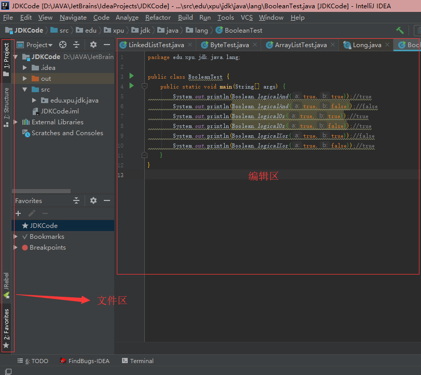
Task: Select JDKCode starred favorites list
Action: coord(63,225)
